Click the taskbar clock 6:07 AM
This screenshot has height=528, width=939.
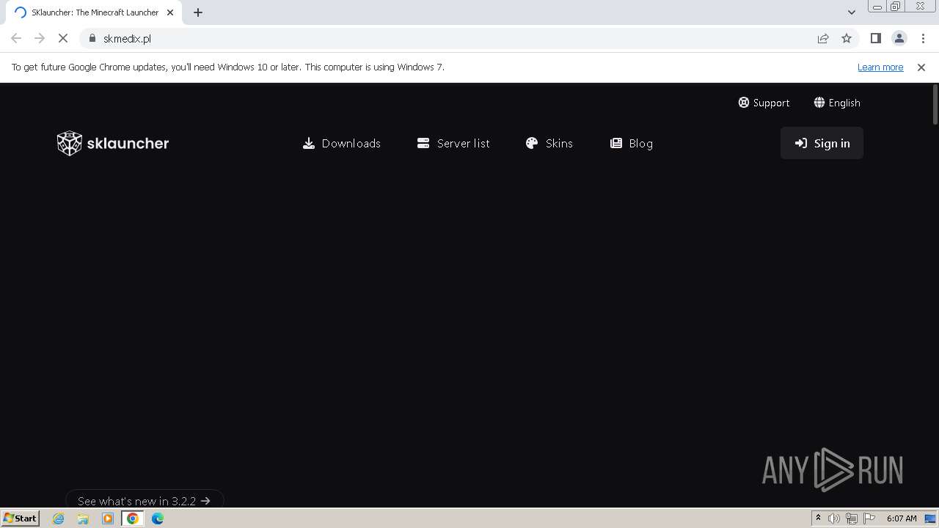pos(902,518)
